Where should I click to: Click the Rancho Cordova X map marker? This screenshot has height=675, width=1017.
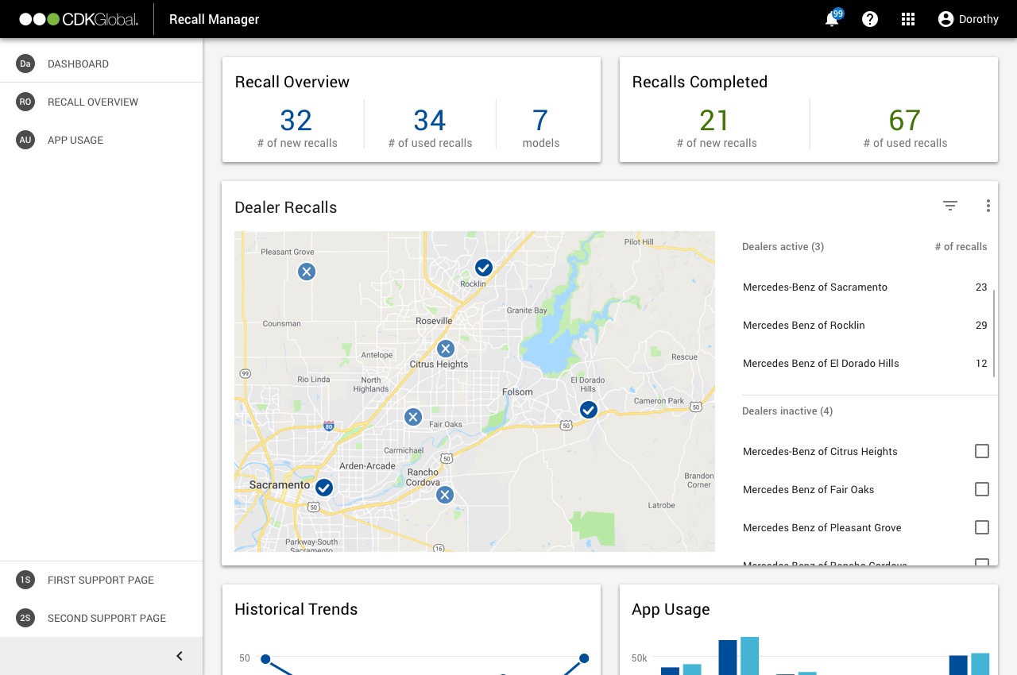click(x=445, y=495)
